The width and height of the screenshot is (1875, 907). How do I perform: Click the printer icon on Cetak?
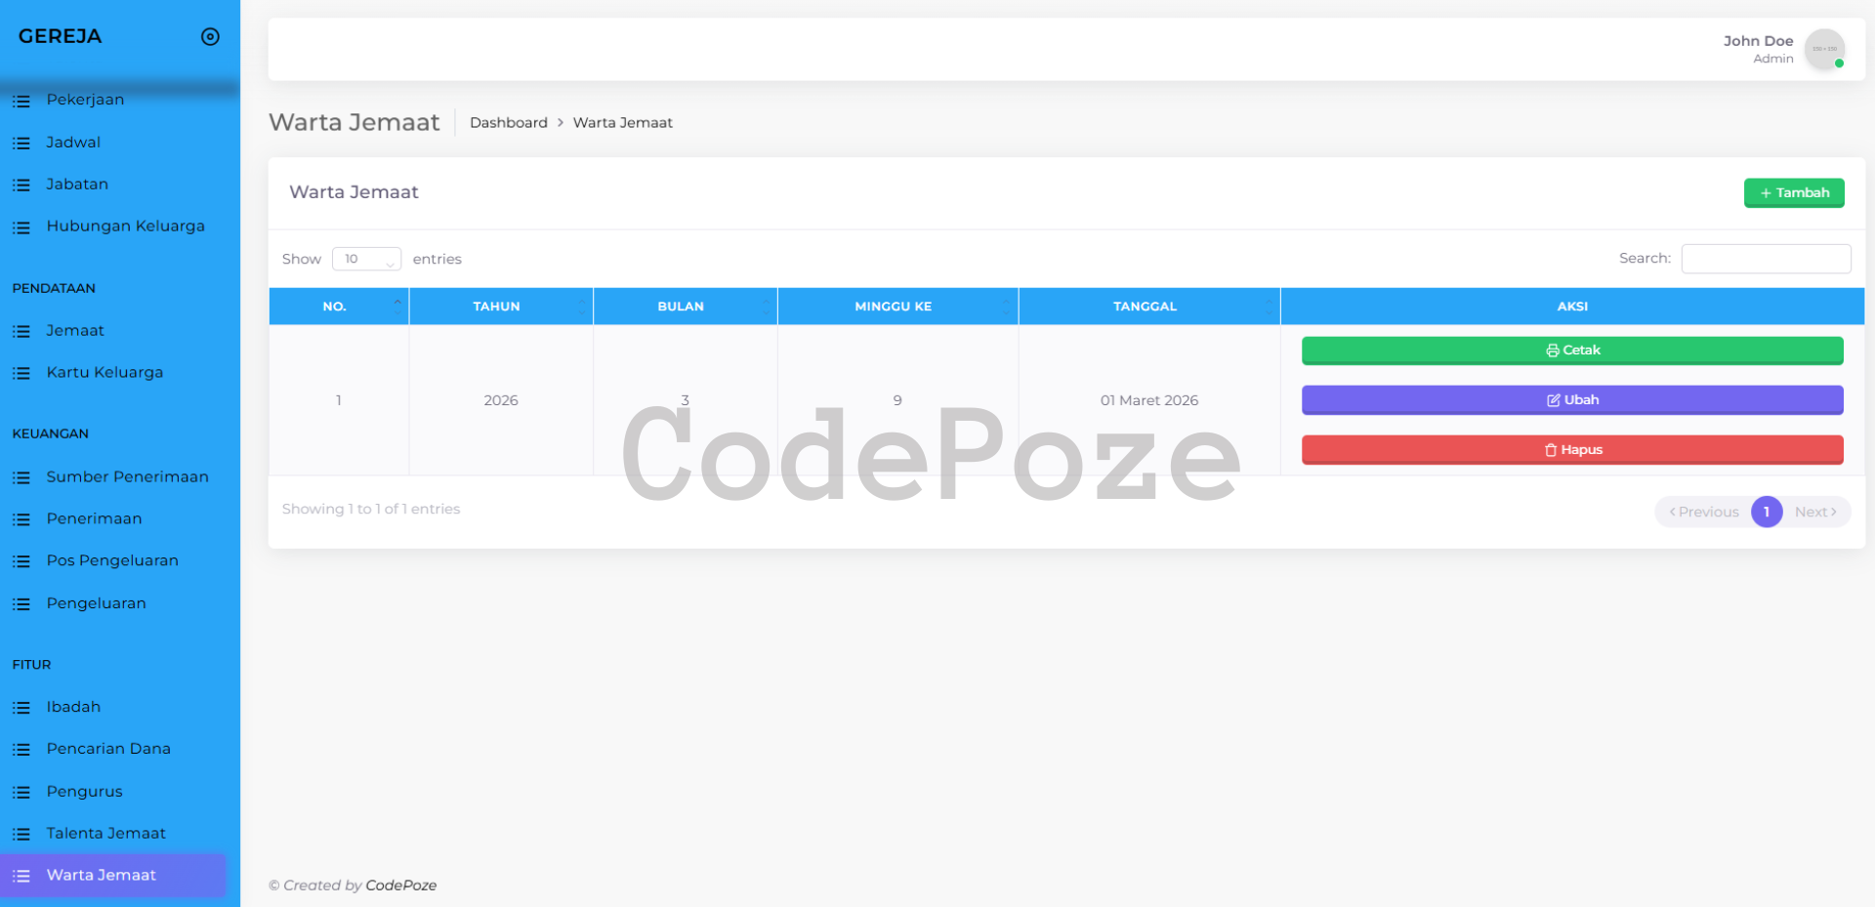[1552, 350]
